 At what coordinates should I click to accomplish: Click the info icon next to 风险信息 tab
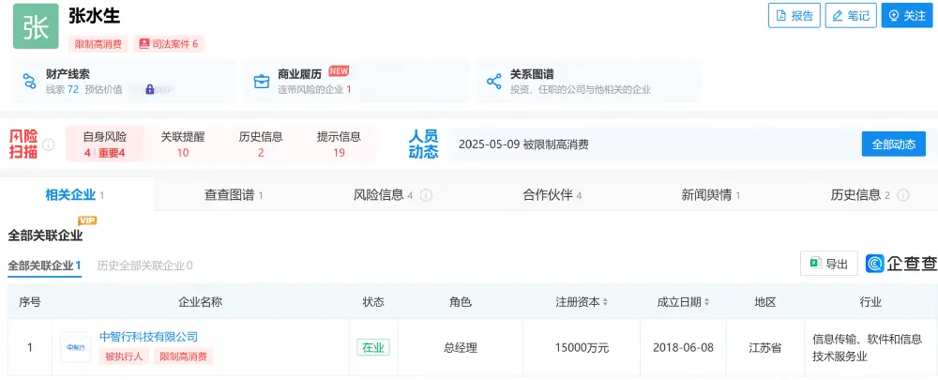[426, 195]
